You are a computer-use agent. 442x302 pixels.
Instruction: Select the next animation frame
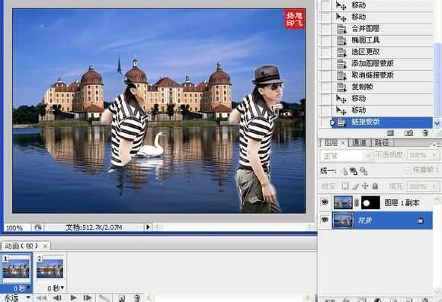pyautogui.click(x=88, y=297)
